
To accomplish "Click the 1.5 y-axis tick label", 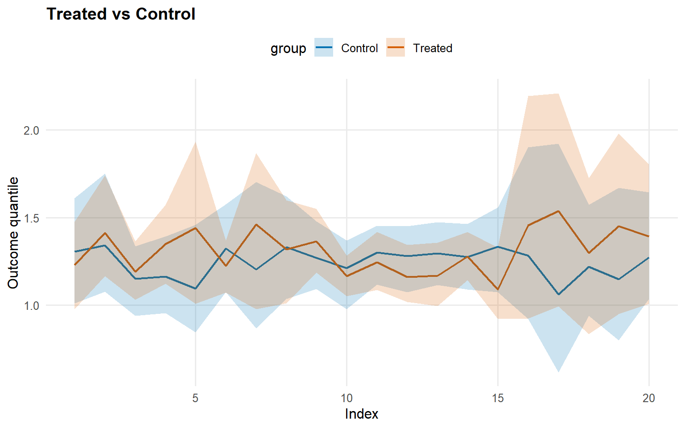I will point(31,218).
